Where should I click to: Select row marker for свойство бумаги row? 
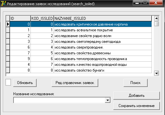(8, 70)
